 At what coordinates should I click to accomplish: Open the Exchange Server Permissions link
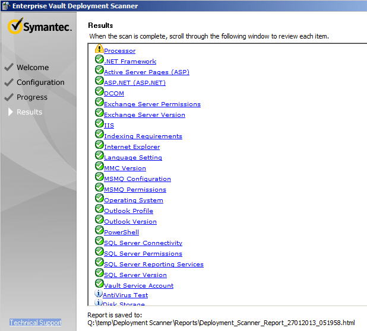click(152, 104)
